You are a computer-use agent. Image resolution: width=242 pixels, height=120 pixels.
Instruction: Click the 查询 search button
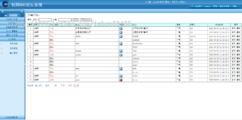point(76,20)
